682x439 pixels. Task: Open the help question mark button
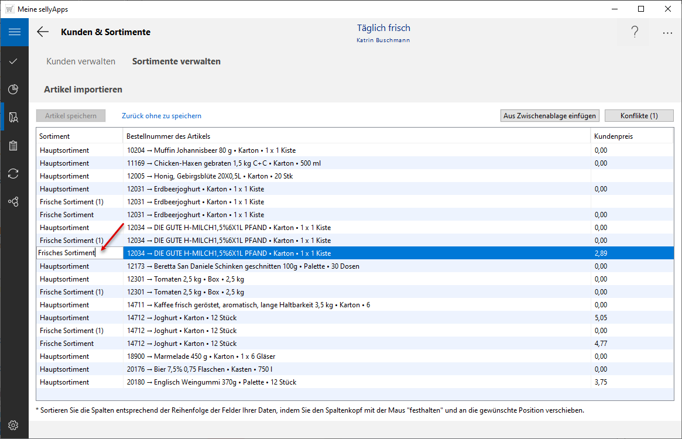635,33
